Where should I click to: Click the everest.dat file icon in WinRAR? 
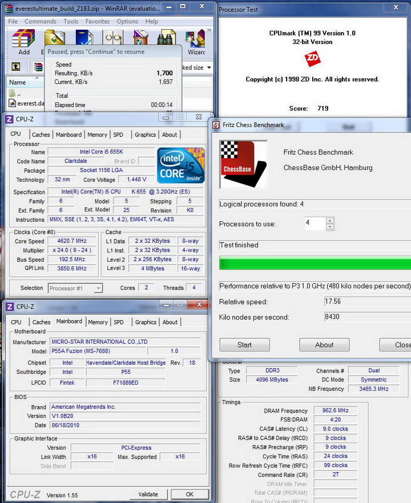coord(12,103)
